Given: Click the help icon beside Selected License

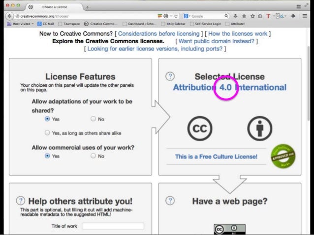Looking at the screenshot, I should point(170,76).
